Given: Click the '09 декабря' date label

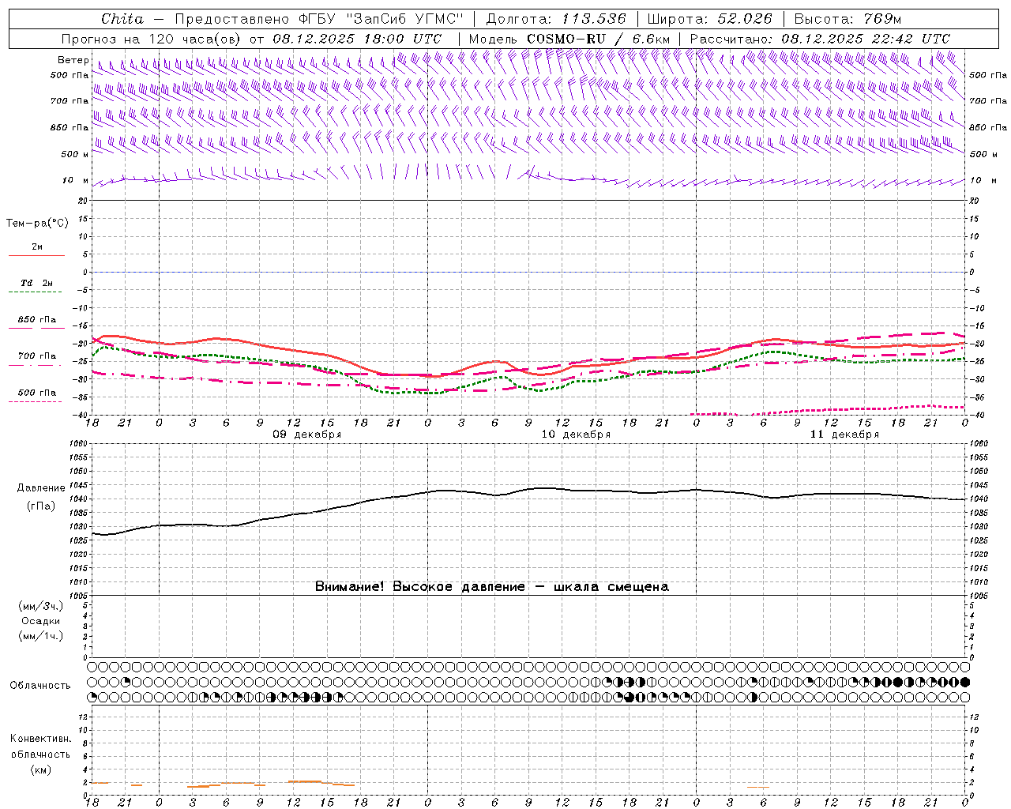Looking at the screenshot, I should (307, 435).
